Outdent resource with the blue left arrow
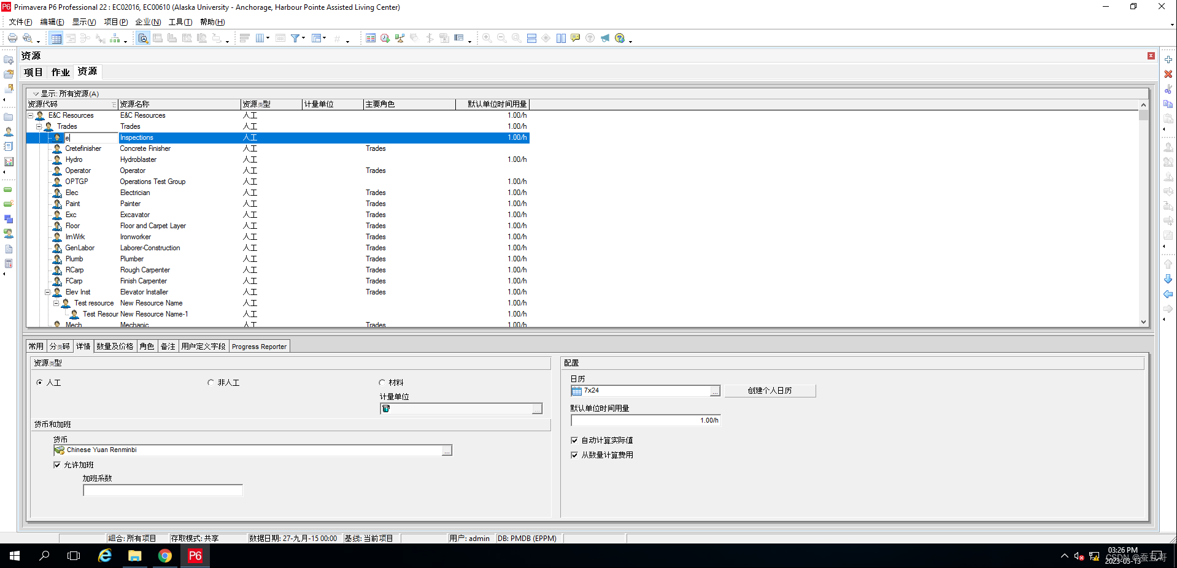The height and width of the screenshot is (568, 1177). 1168,294
